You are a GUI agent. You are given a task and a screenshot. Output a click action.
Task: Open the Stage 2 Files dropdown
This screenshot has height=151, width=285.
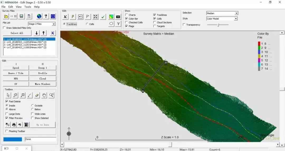pyautogui.click(x=42, y=24)
